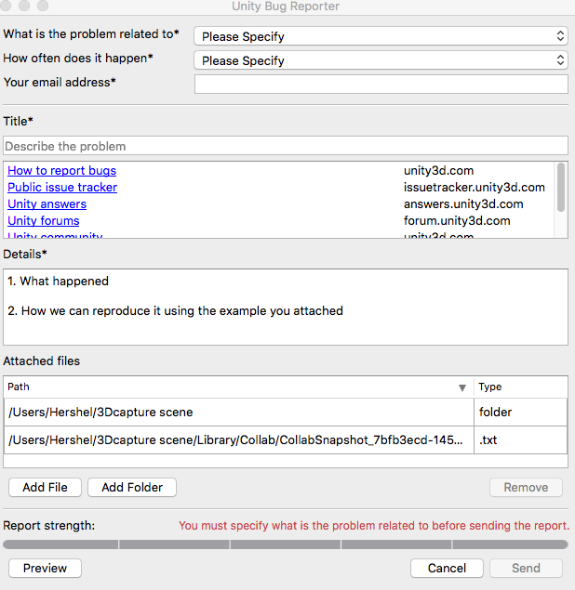Click the Preview button
The width and height of the screenshot is (575, 590).
coord(45,569)
